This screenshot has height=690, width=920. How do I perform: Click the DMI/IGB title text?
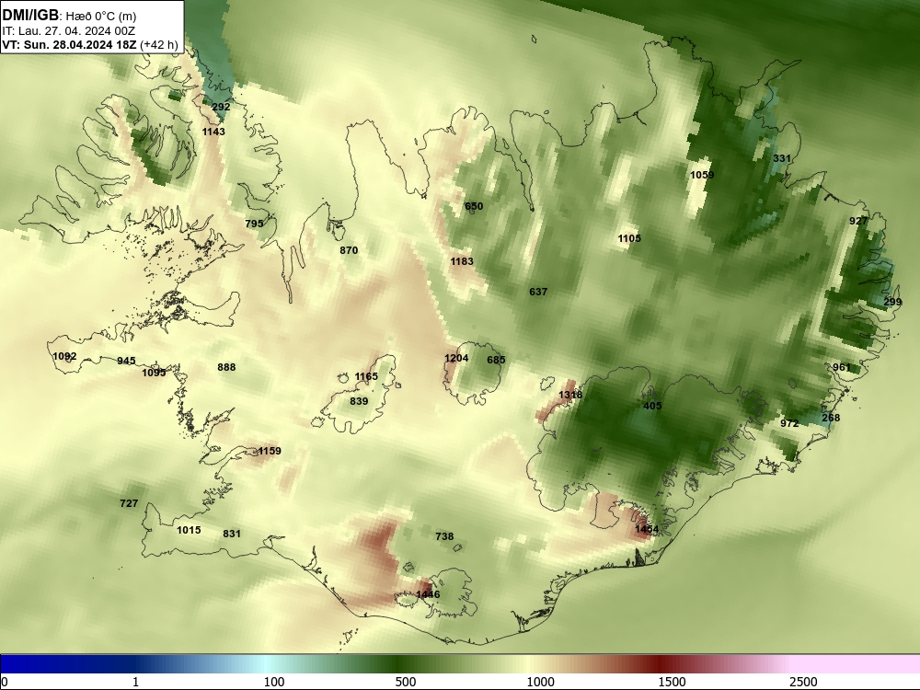tap(30, 15)
